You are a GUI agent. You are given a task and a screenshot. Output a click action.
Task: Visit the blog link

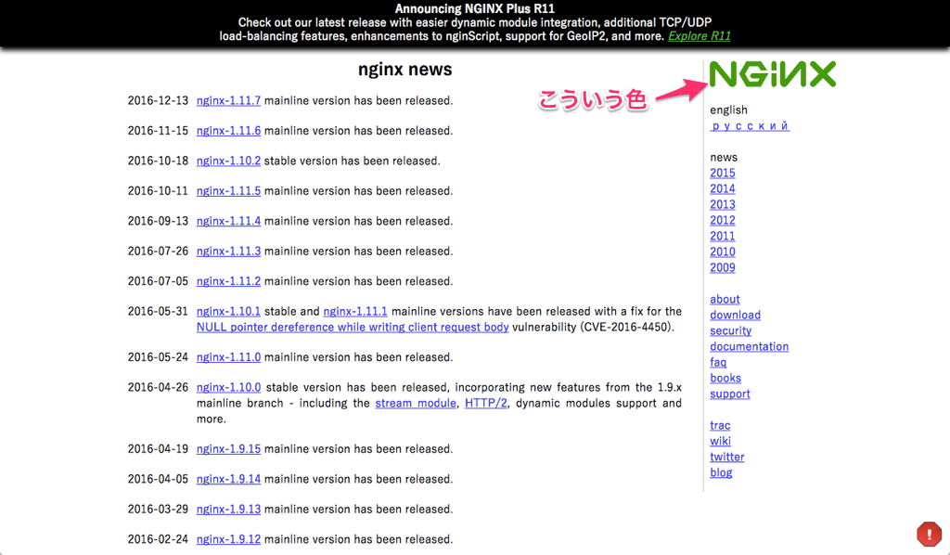pos(721,472)
